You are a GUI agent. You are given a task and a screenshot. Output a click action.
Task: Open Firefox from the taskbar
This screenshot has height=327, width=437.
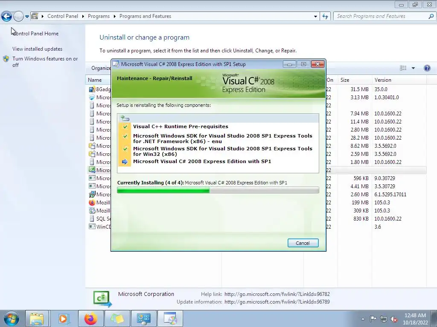[90, 319]
